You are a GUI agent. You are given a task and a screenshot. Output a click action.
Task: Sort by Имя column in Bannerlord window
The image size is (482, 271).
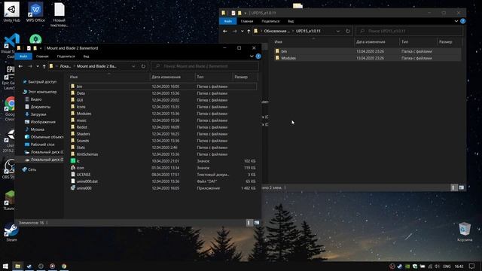click(74, 77)
